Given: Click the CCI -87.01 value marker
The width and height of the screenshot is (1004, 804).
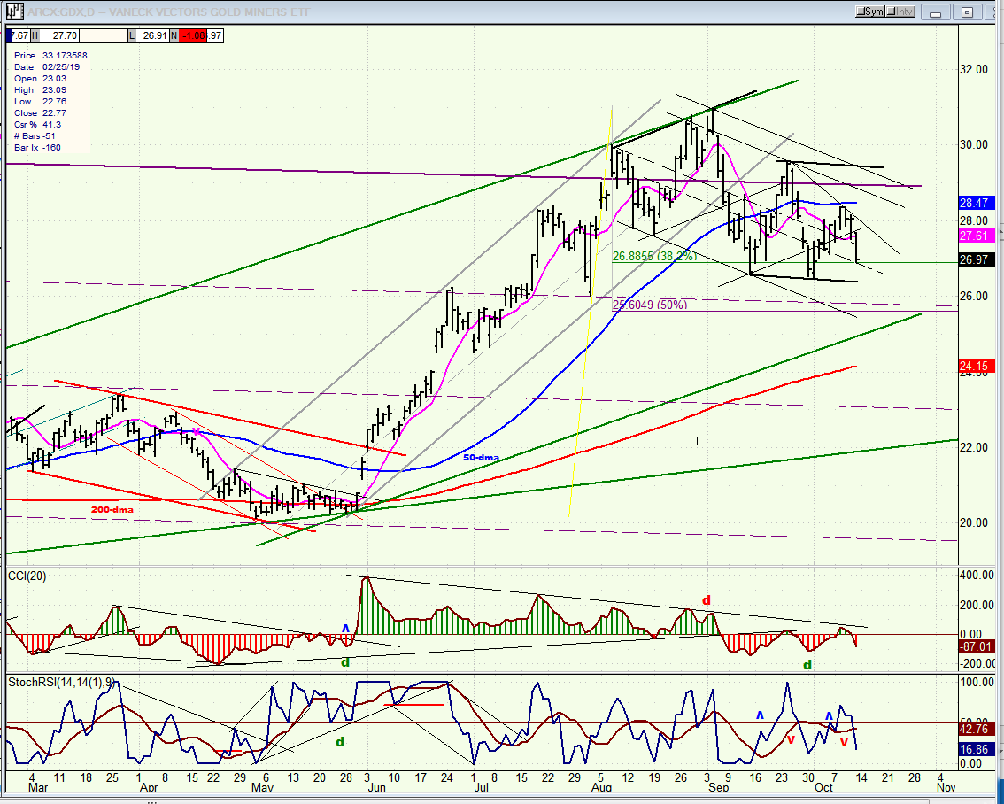Looking at the screenshot, I should [x=977, y=647].
